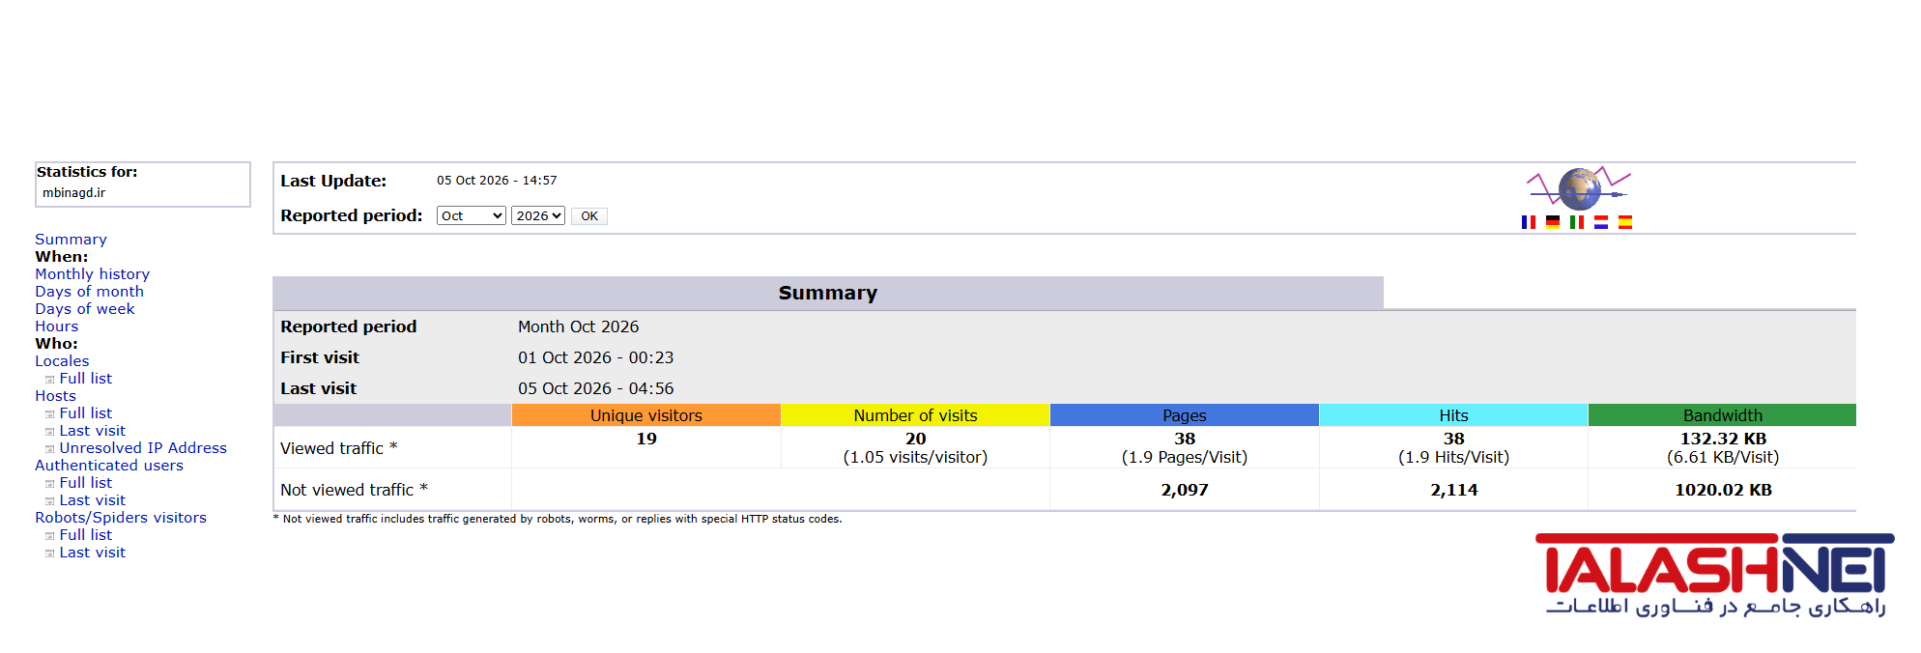Click the green Bandwidth column header
Viewport: 1921px width, 653px height.
[x=1723, y=415]
